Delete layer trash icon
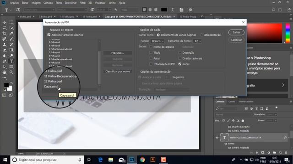Viewport: 293px width, 164px height. (x=286, y=153)
